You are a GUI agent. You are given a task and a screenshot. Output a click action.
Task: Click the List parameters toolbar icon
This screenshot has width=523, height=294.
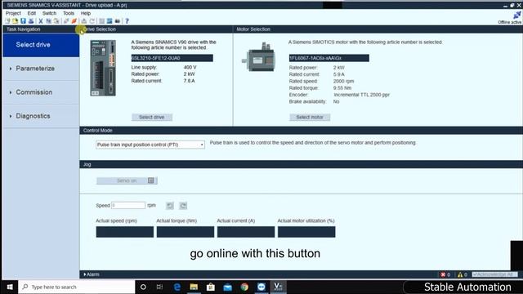pyautogui.click(x=101, y=21)
